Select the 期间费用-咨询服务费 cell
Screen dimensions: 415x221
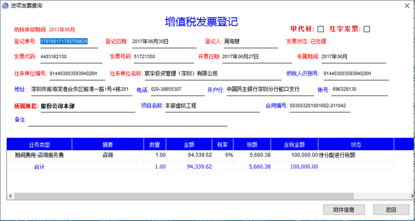point(39,155)
